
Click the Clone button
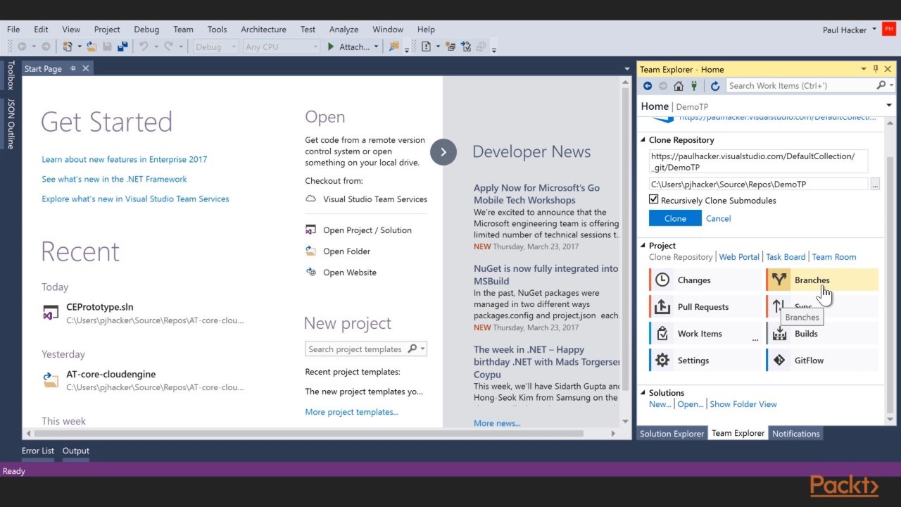675,218
